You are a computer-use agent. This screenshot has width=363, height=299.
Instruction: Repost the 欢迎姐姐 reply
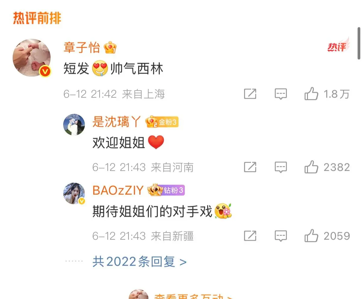tap(250, 167)
